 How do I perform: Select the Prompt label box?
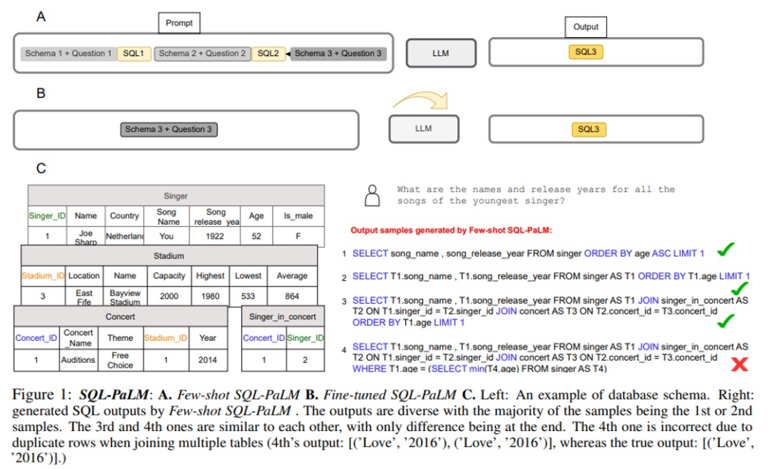(x=179, y=23)
